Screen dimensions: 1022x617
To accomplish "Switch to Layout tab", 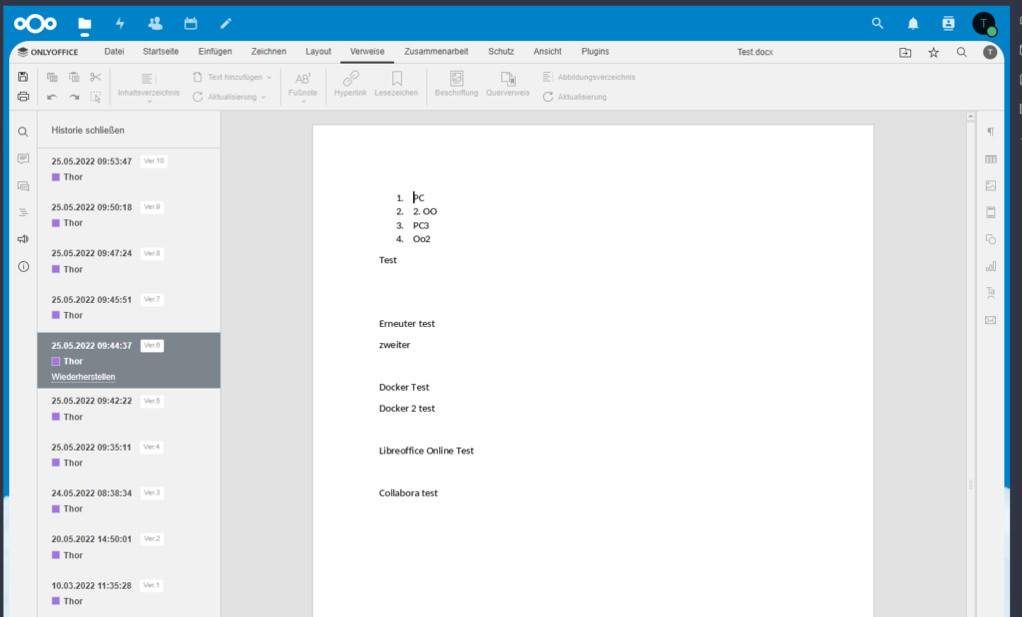I will tap(318, 52).
